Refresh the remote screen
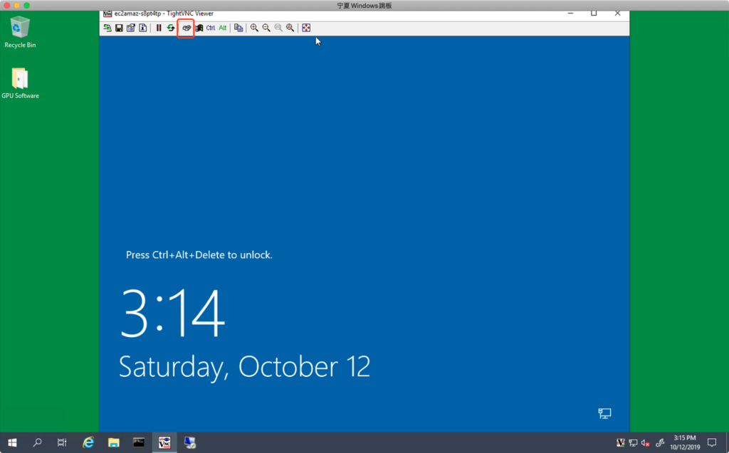 click(x=171, y=28)
